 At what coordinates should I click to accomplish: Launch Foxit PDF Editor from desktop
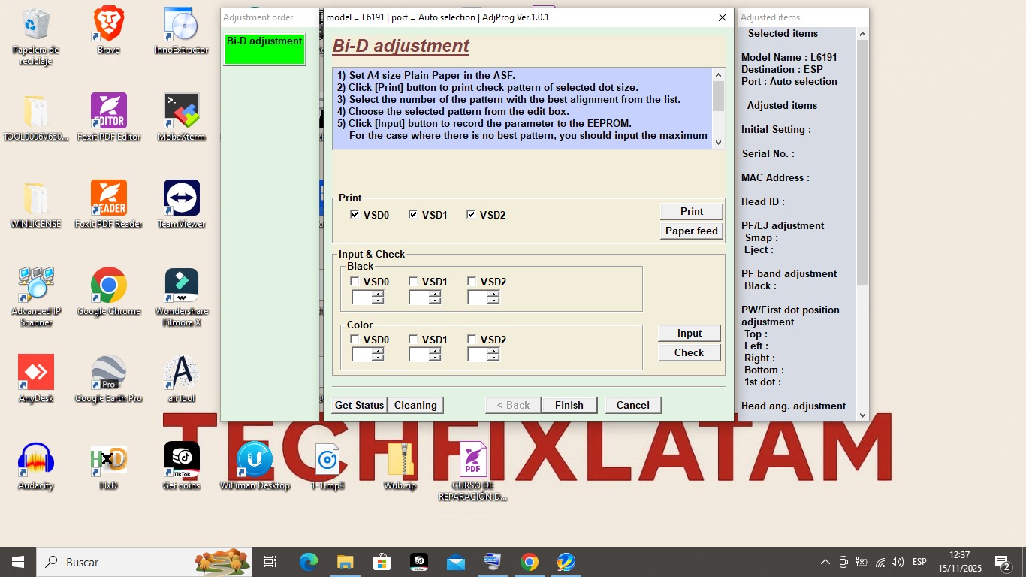click(108, 111)
